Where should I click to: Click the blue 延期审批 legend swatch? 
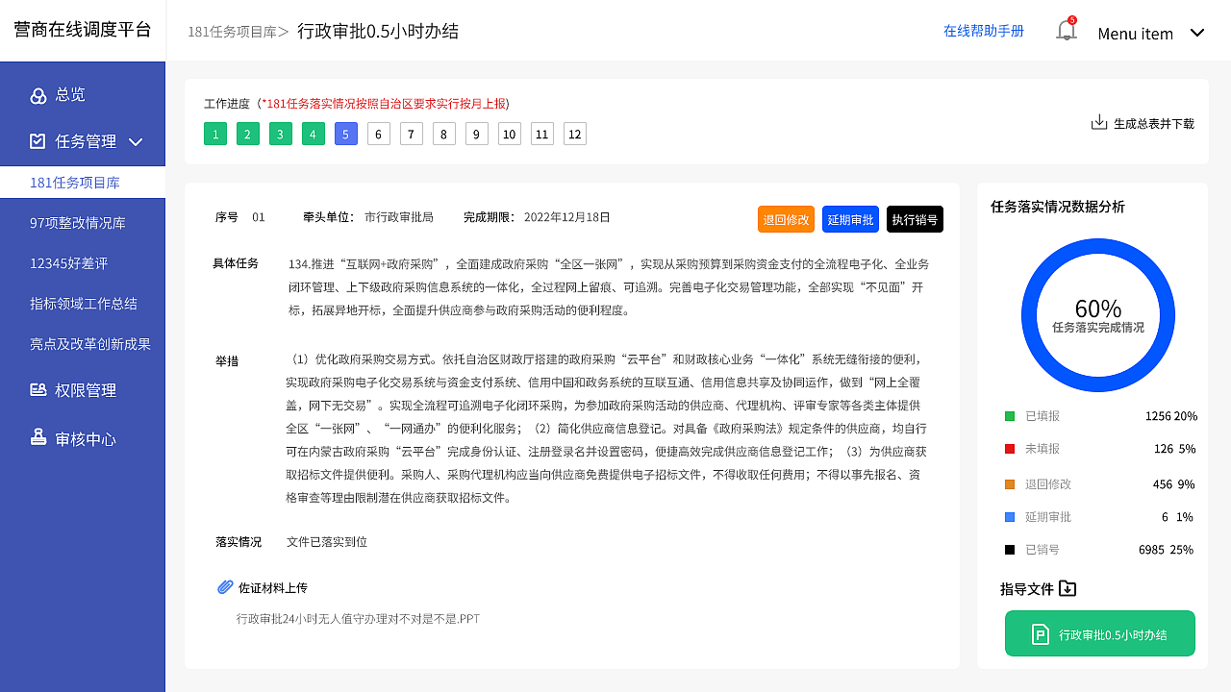[x=1010, y=517]
